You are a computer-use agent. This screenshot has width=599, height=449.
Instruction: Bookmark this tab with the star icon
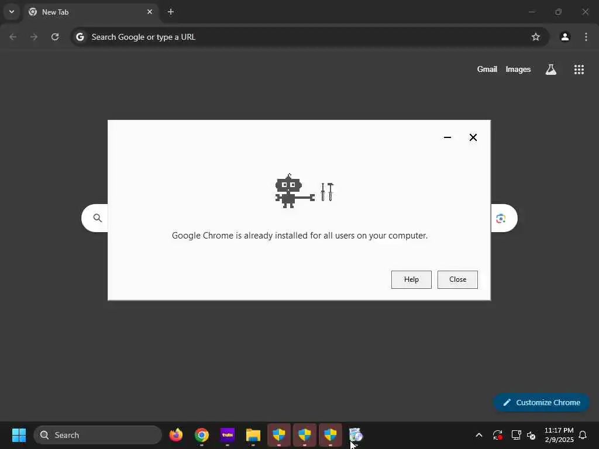[x=536, y=37]
